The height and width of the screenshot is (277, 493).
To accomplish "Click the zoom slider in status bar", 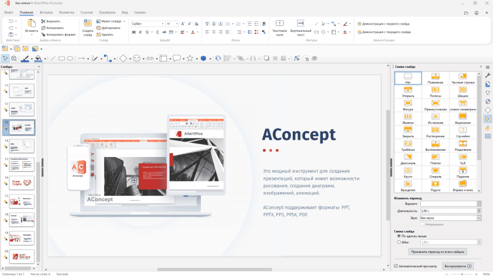I will click(x=462, y=274).
